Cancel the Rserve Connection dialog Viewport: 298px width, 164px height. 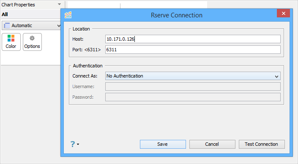[212, 144]
